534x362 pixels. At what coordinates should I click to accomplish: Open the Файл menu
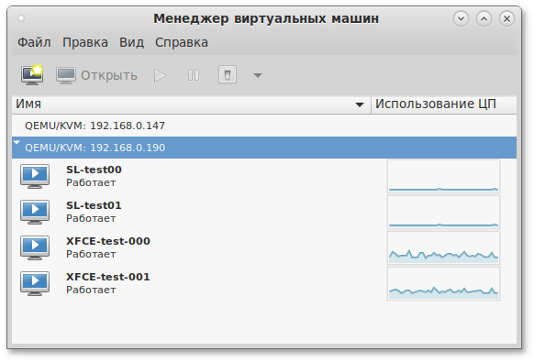tap(34, 42)
